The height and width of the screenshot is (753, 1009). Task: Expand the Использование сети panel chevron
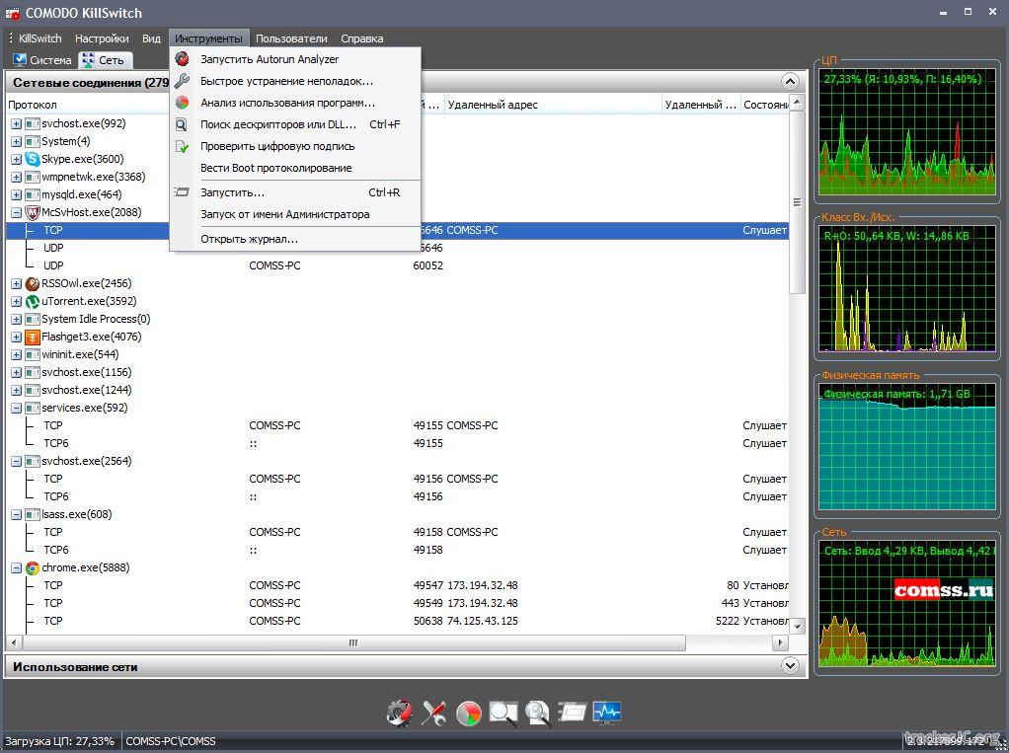[x=789, y=666]
